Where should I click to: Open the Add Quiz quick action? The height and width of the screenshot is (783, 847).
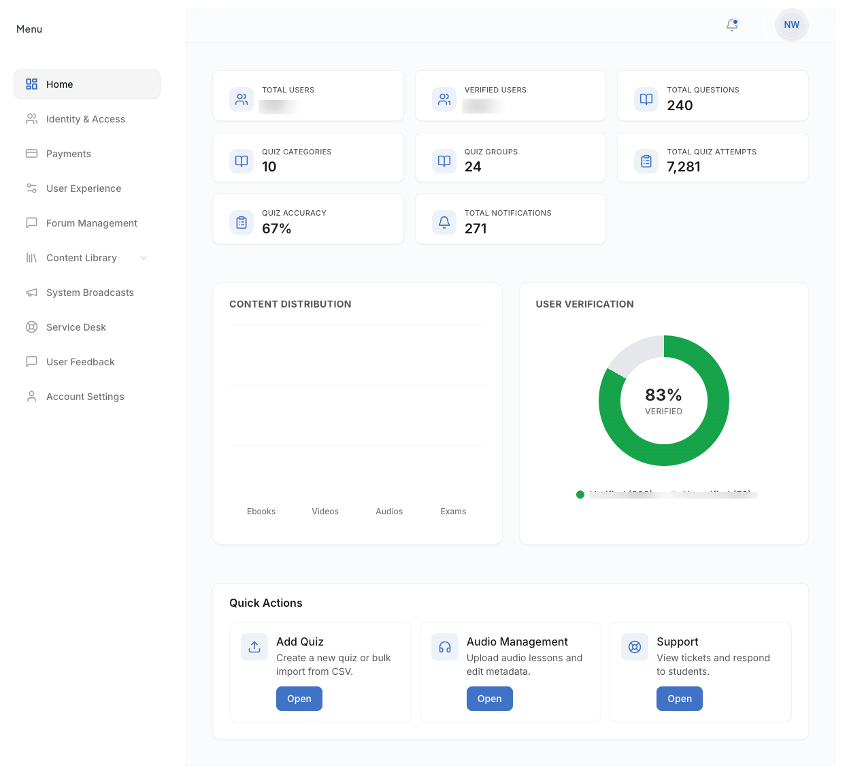tap(299, 699)
